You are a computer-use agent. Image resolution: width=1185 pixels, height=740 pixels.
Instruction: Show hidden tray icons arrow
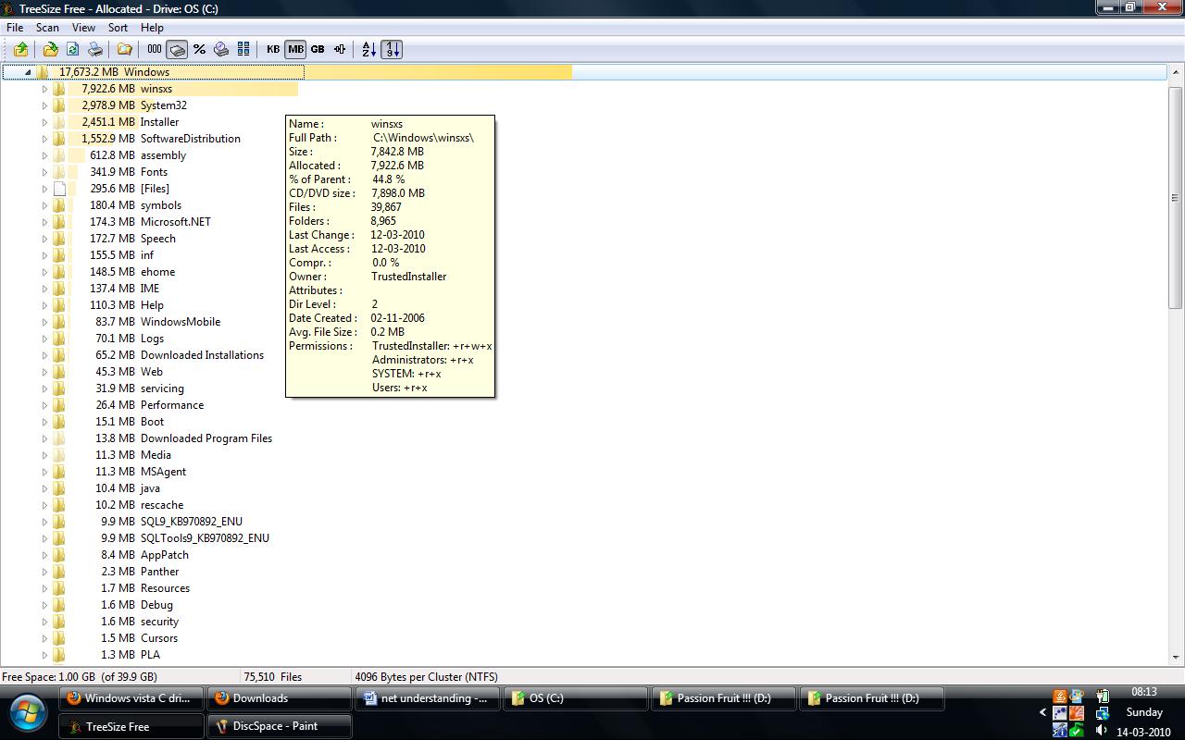click(x=1043, y=712)
